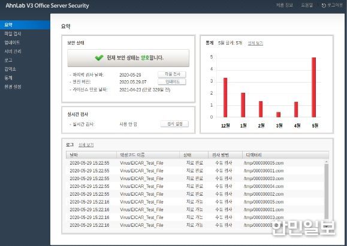
Task: Go to 업데이트 in the sidebar
Action: (x=12, y=42)
